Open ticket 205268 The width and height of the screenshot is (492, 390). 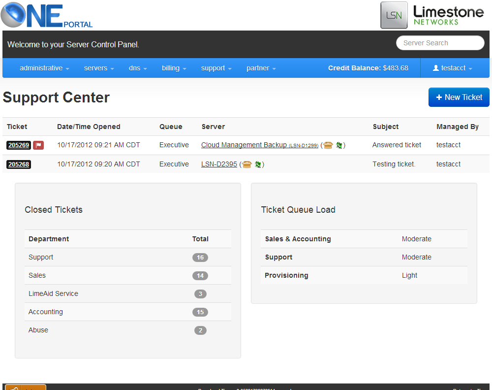pyautogui.click(x=19, y=164)
